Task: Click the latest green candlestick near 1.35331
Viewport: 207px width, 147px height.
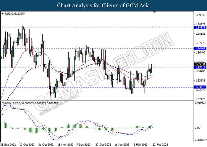Action: [152, 68]
